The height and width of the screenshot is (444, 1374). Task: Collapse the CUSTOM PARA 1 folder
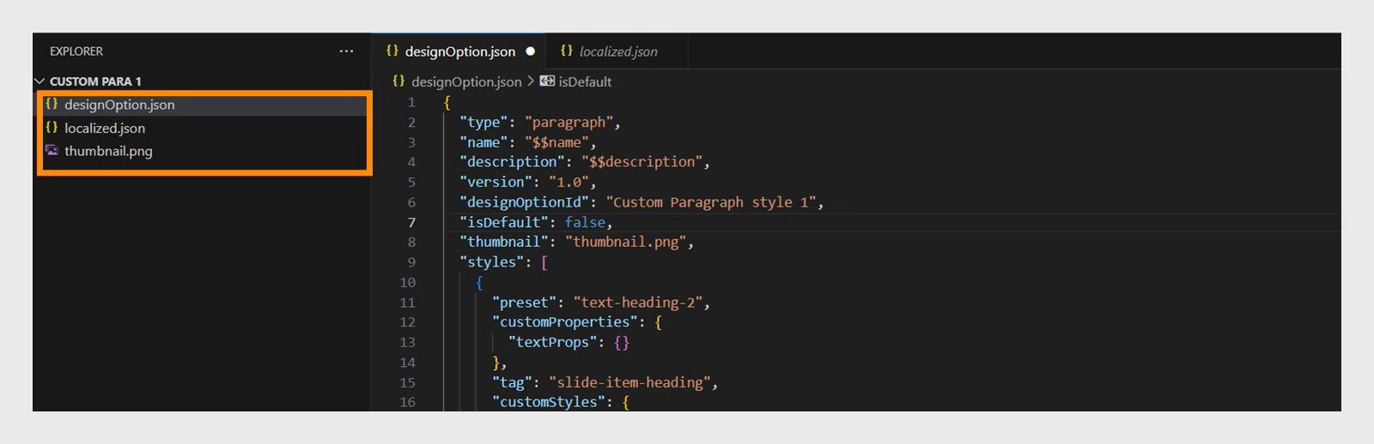40,81
